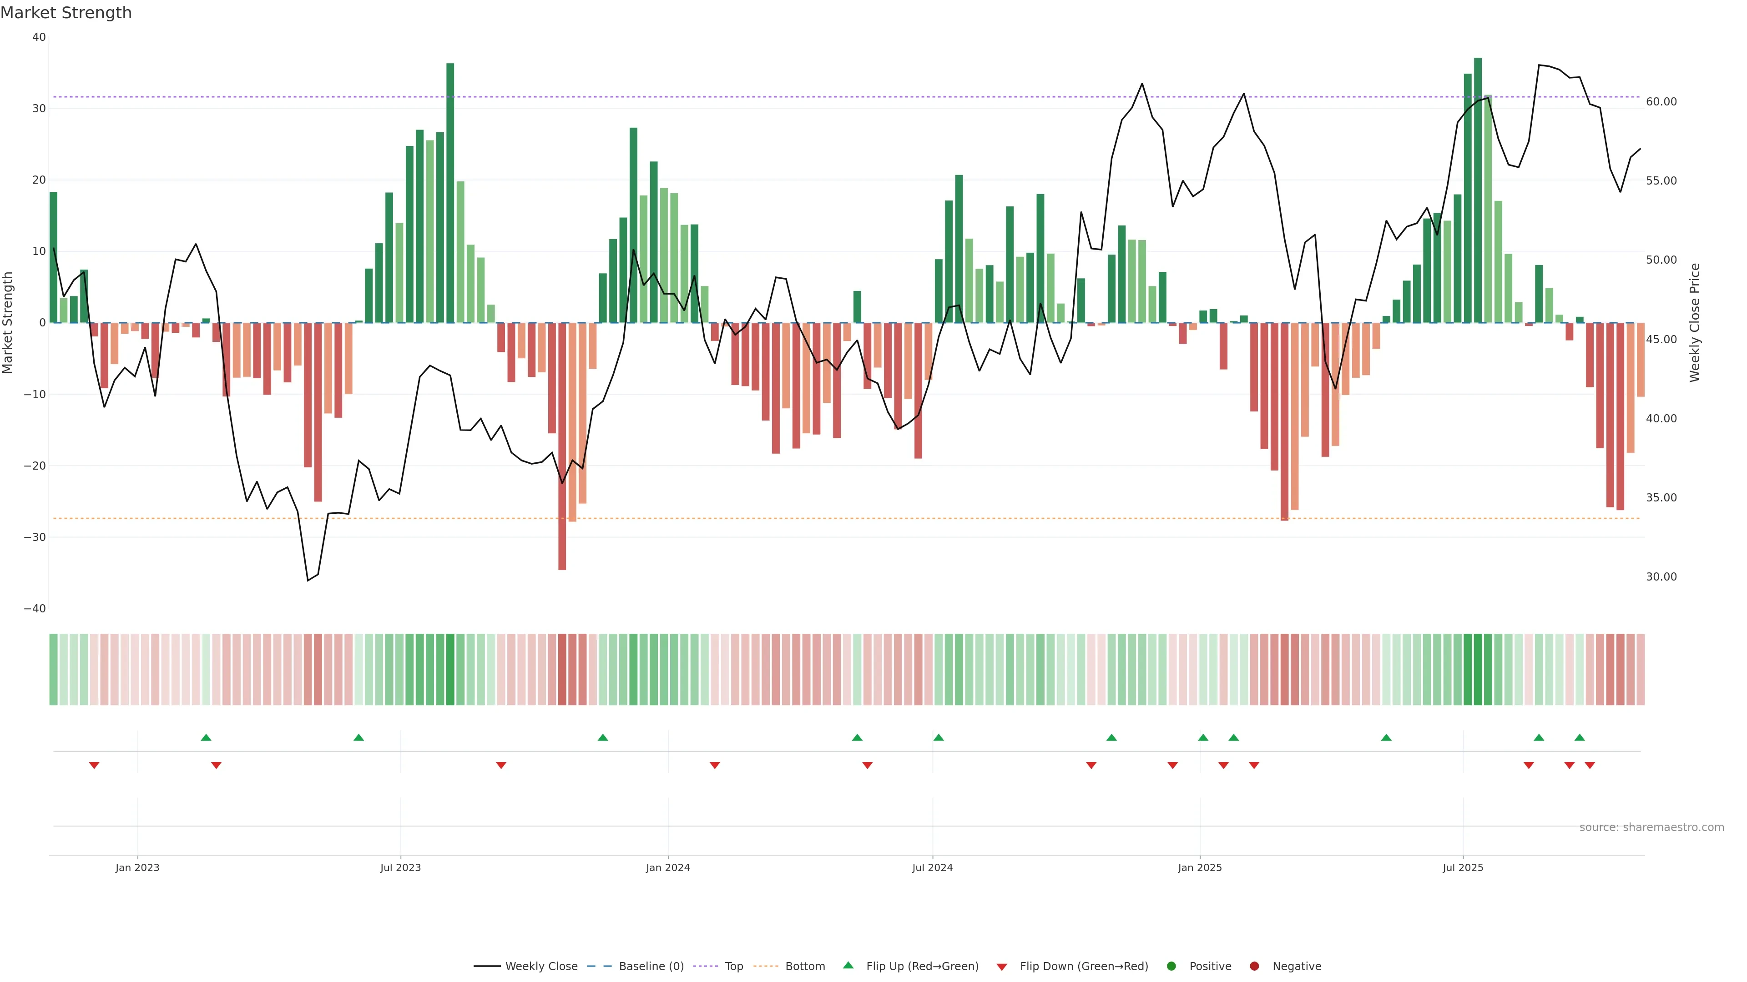Click the first red Flip Down triangle marker

[x=94, y=765]
